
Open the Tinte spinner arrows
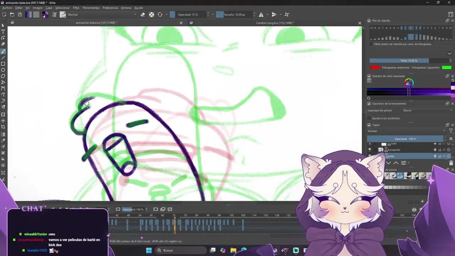[450, 61]
